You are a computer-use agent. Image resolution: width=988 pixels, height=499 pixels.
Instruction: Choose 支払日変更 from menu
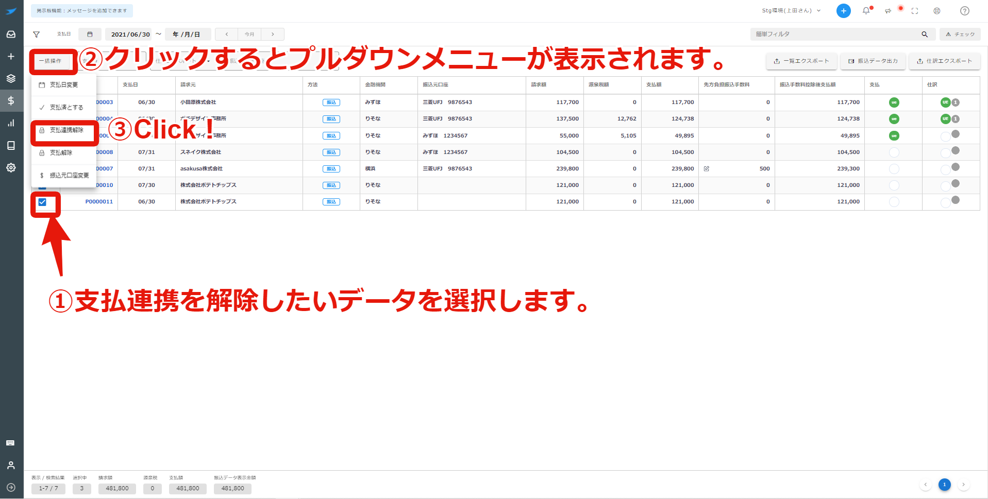click(x=64, y=85)
